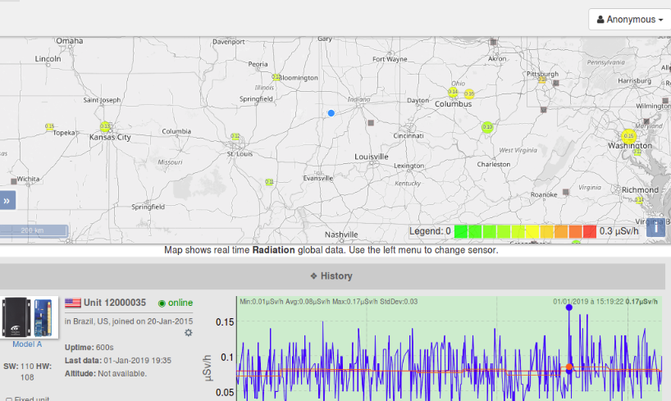Select the Washington sensor marker

[628, 136]
